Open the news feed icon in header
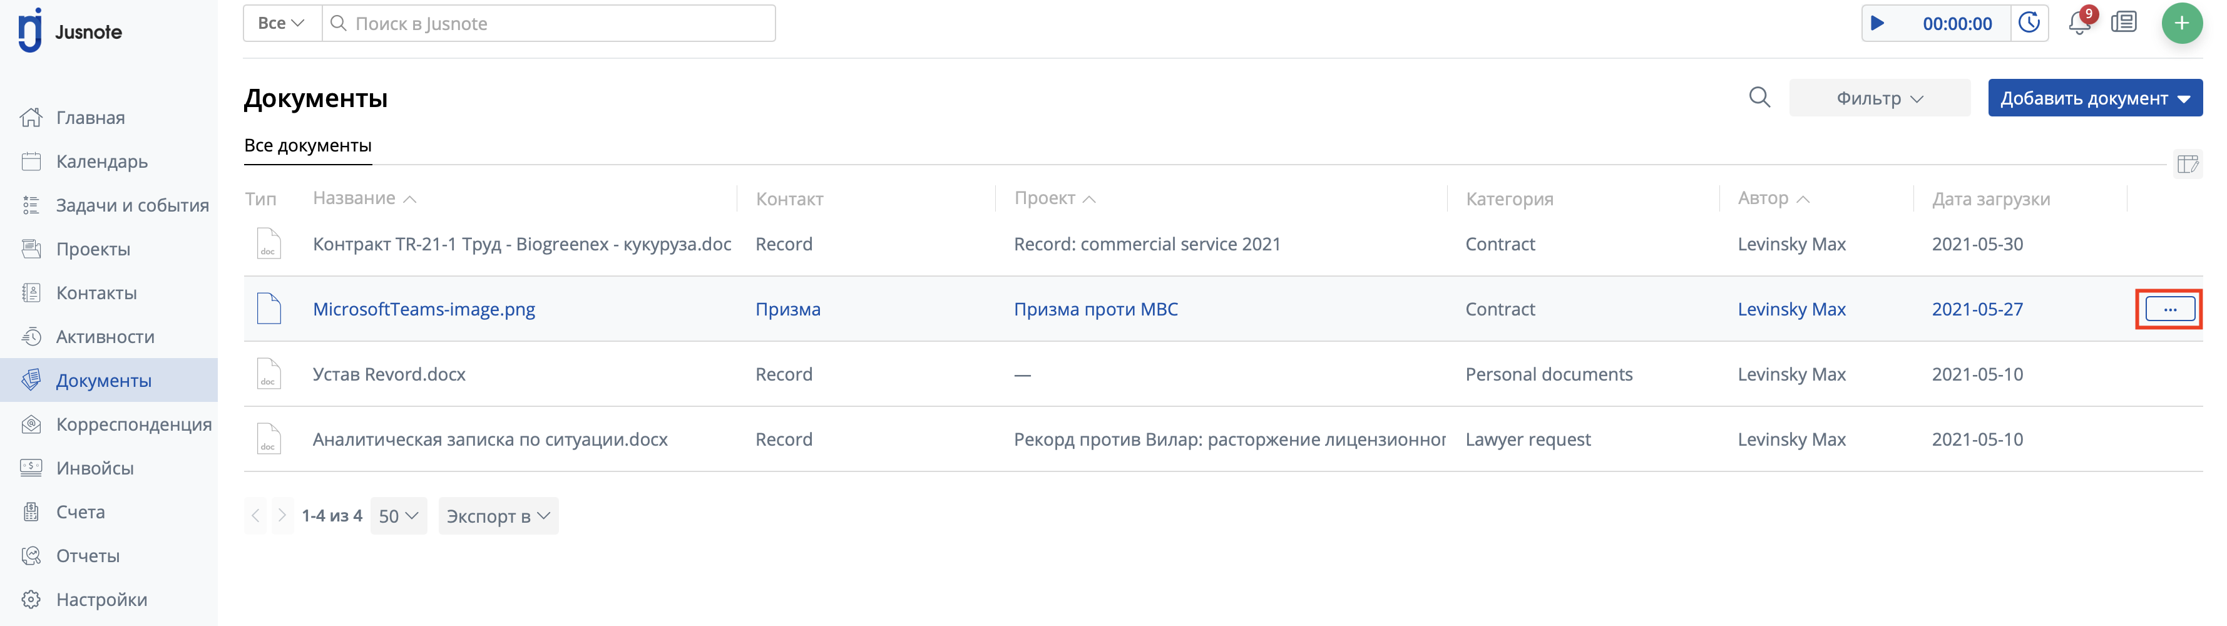Viewport: 2227px width, 626px height. (x=2123, y=23)
